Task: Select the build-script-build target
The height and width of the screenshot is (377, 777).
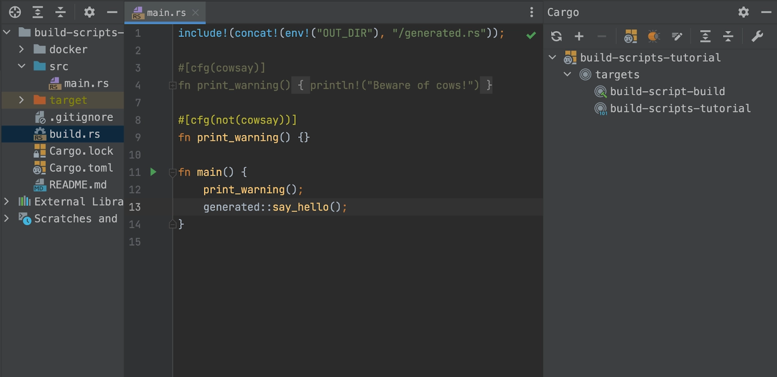Action: tap(667, 91)
